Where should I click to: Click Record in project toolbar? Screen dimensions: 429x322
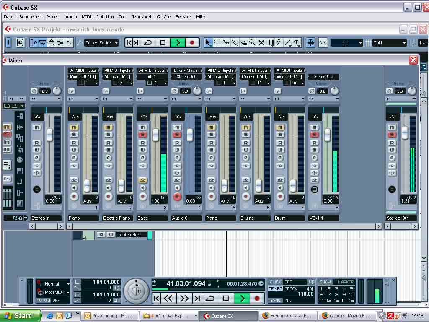tap(192, 43)
